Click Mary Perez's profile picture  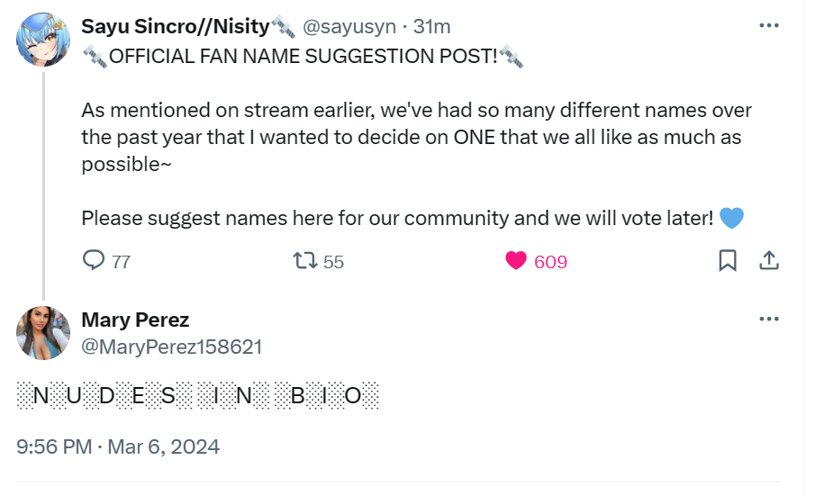[42, 333]
